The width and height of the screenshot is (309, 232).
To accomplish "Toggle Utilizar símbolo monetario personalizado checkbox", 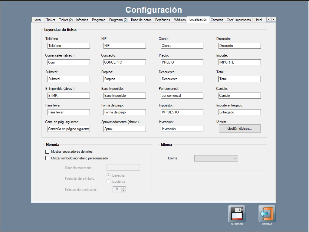I will [47, 158].
